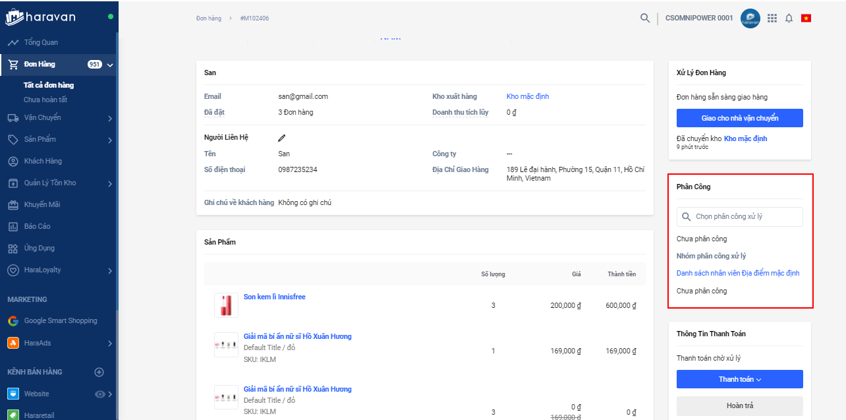Expand the Vận Chuyển menu

[x=109, y=118]
